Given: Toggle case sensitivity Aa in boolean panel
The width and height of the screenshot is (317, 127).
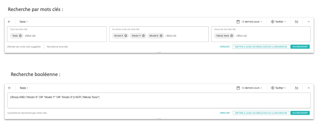Looking at the screenshot, I should pos(296,88).
